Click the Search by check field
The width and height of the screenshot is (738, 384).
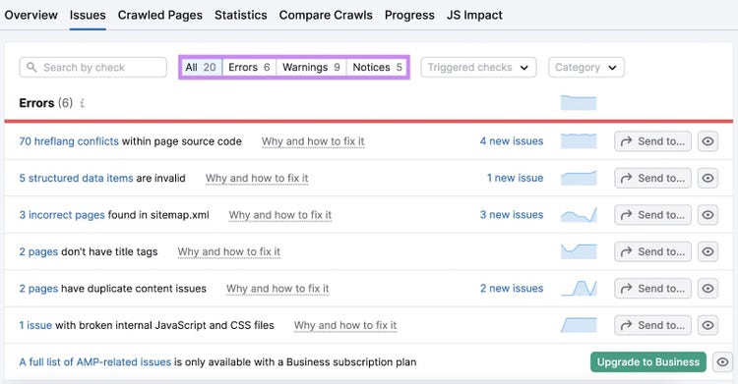93,67
